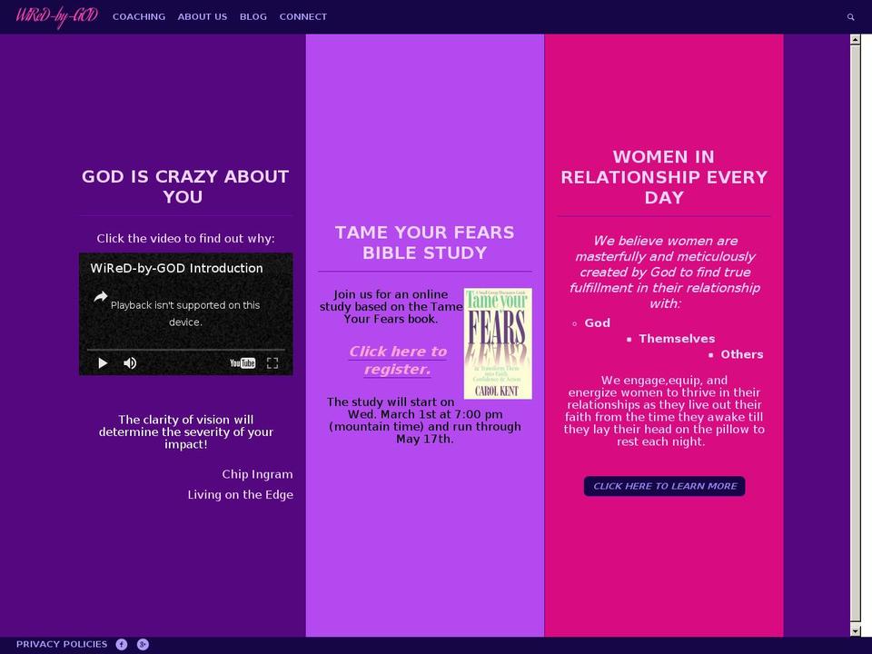
Task: Click Women In Relationship Every Day heading
Action: click(664, 177)
